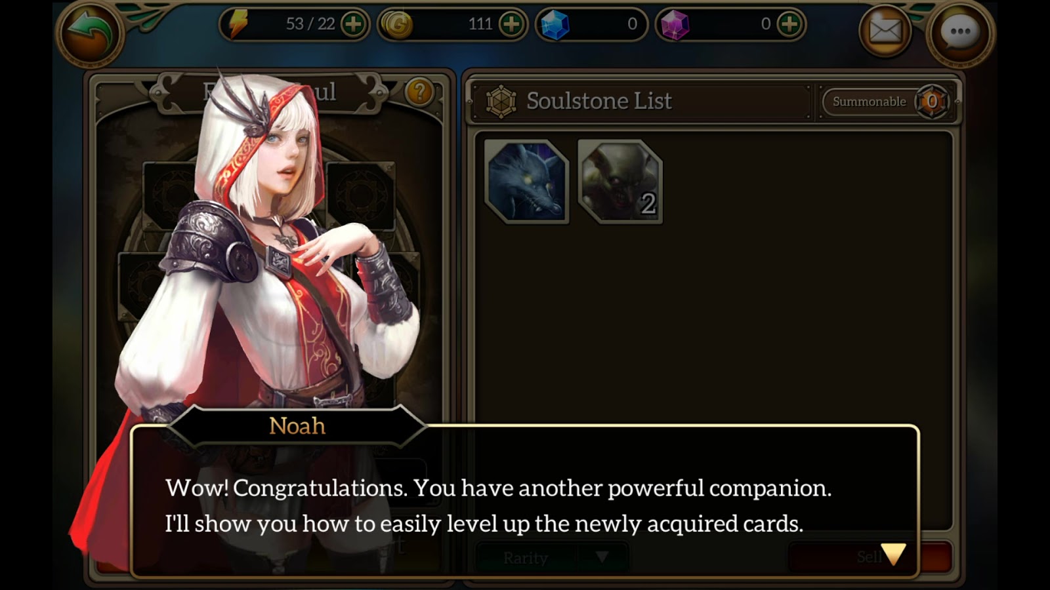Open the mailbox envelope icon
This screenshot has height=590, width=1050.
[x=885, y=30]
